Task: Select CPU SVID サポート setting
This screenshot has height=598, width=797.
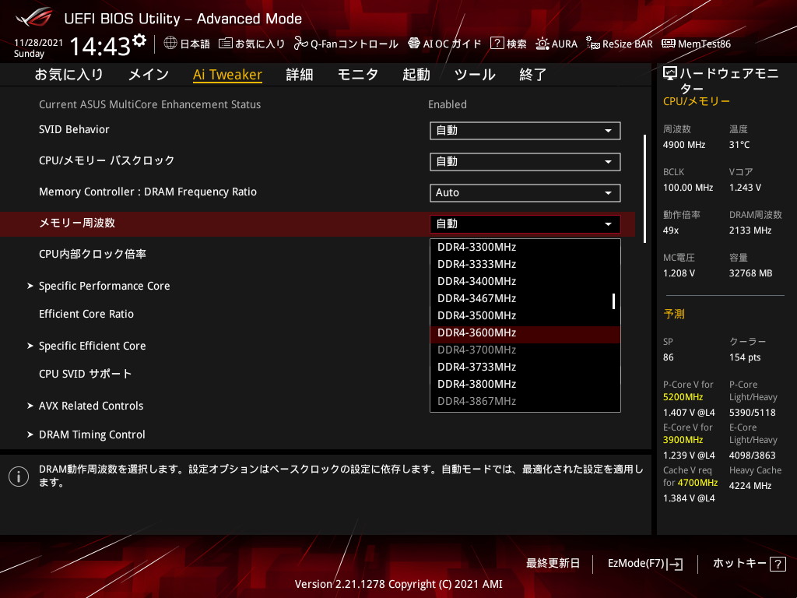Action: point(86,375)
